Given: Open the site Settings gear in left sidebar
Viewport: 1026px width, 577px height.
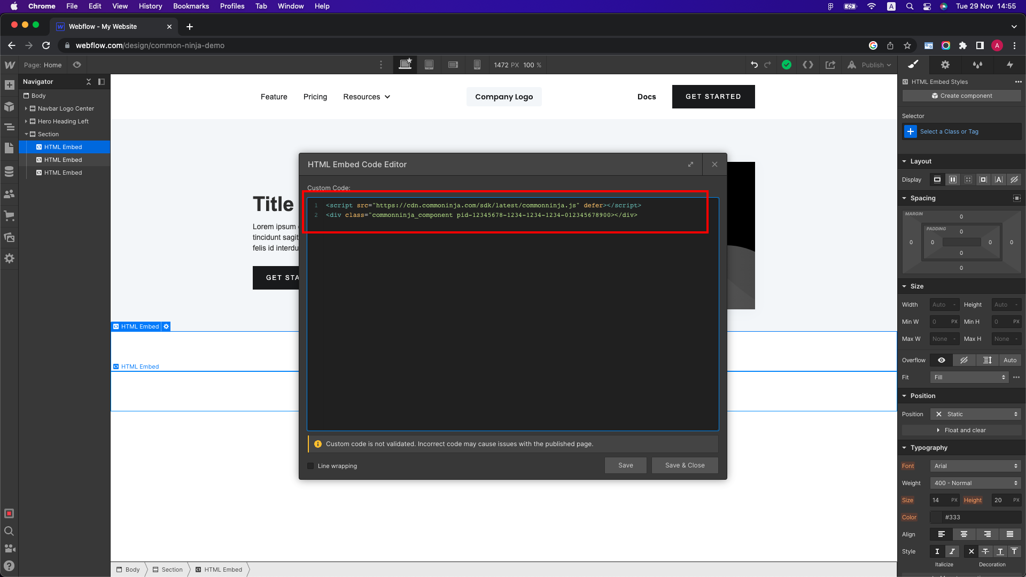Looking at the screenshot, I should point(9,259).
